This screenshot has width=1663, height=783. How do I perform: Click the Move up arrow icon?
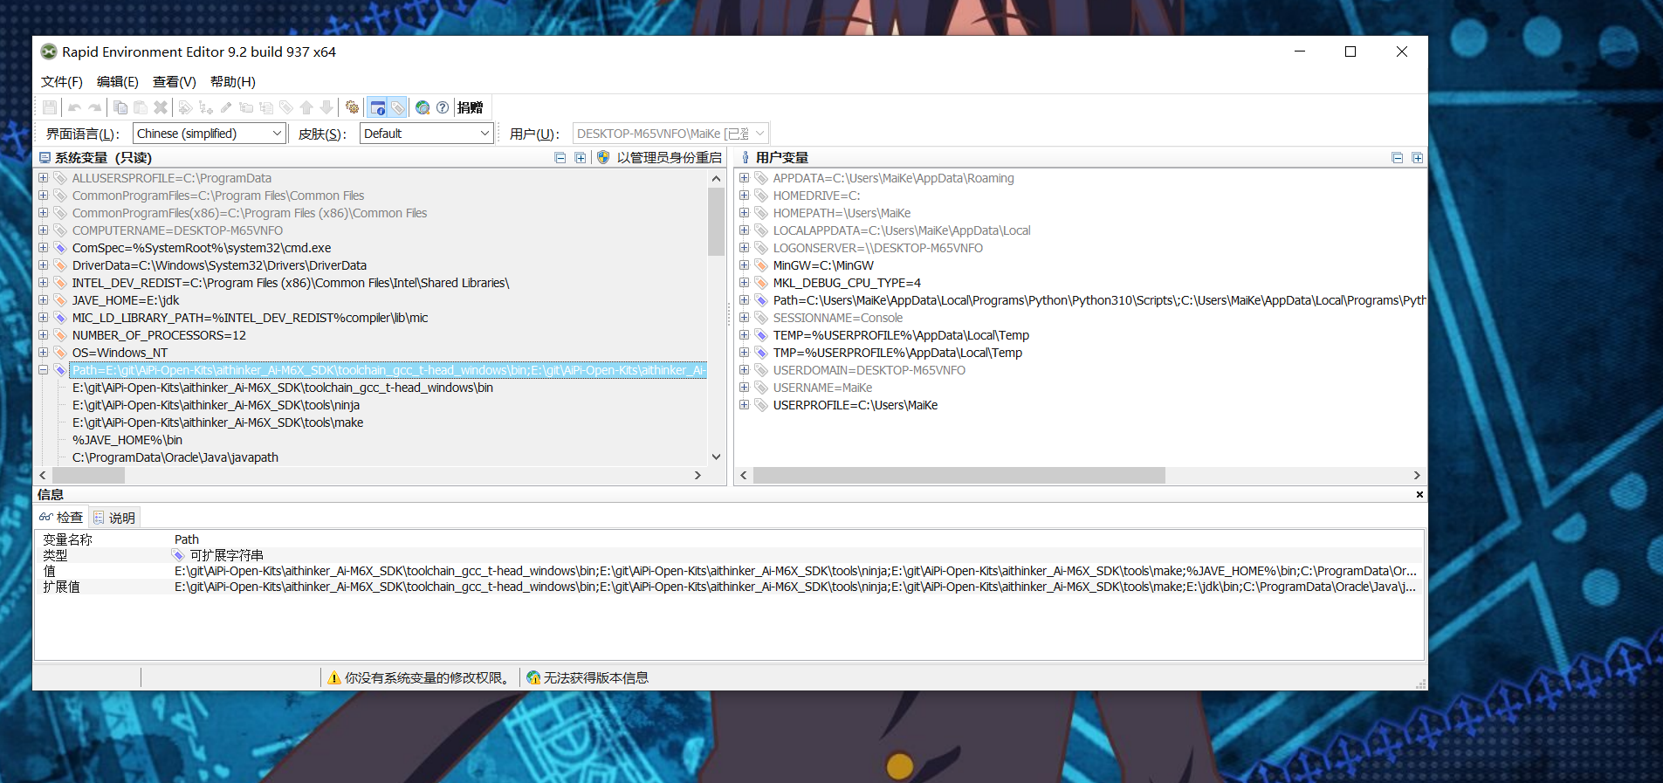[x=306, y=107]
